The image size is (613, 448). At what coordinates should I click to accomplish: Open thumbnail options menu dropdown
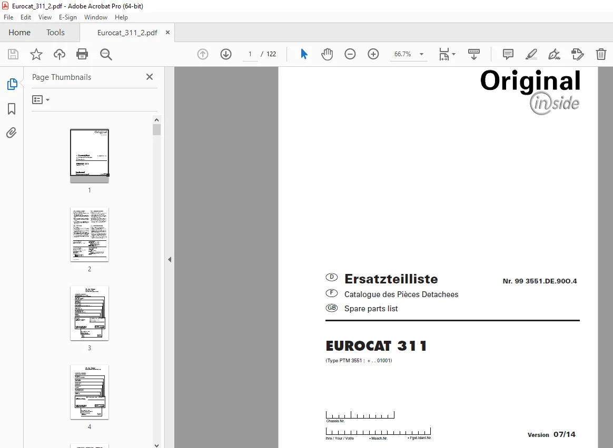click(41, 100)
